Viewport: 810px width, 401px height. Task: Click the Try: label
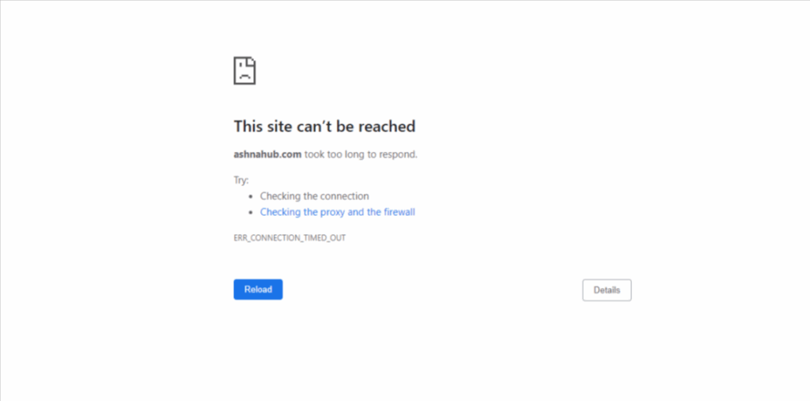240,180
